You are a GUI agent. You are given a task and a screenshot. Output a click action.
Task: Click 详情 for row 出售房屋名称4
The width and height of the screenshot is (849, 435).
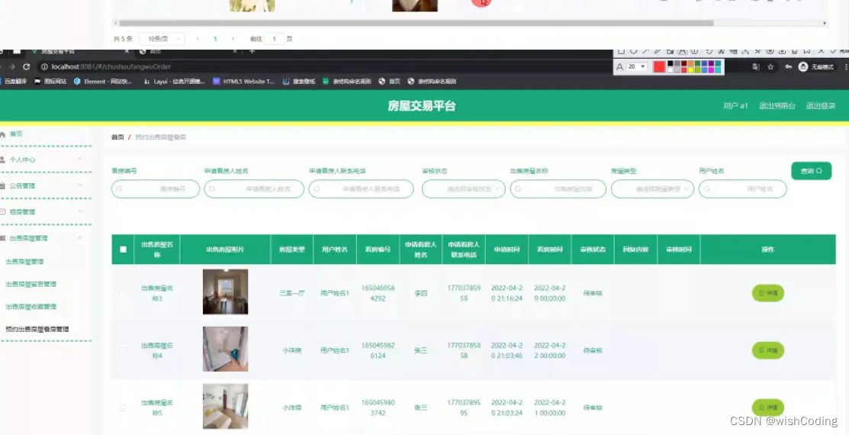tap(768, 350)
